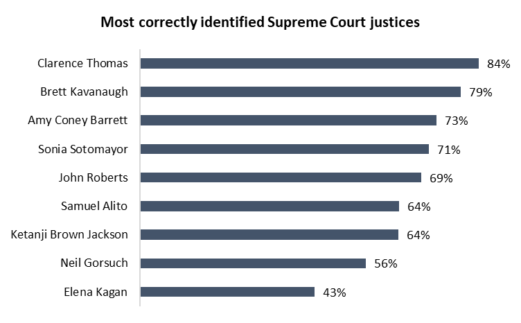This screenshot has width=521, height=323.
Task: Click the 43% data label
Action: [x=334, y=292]
